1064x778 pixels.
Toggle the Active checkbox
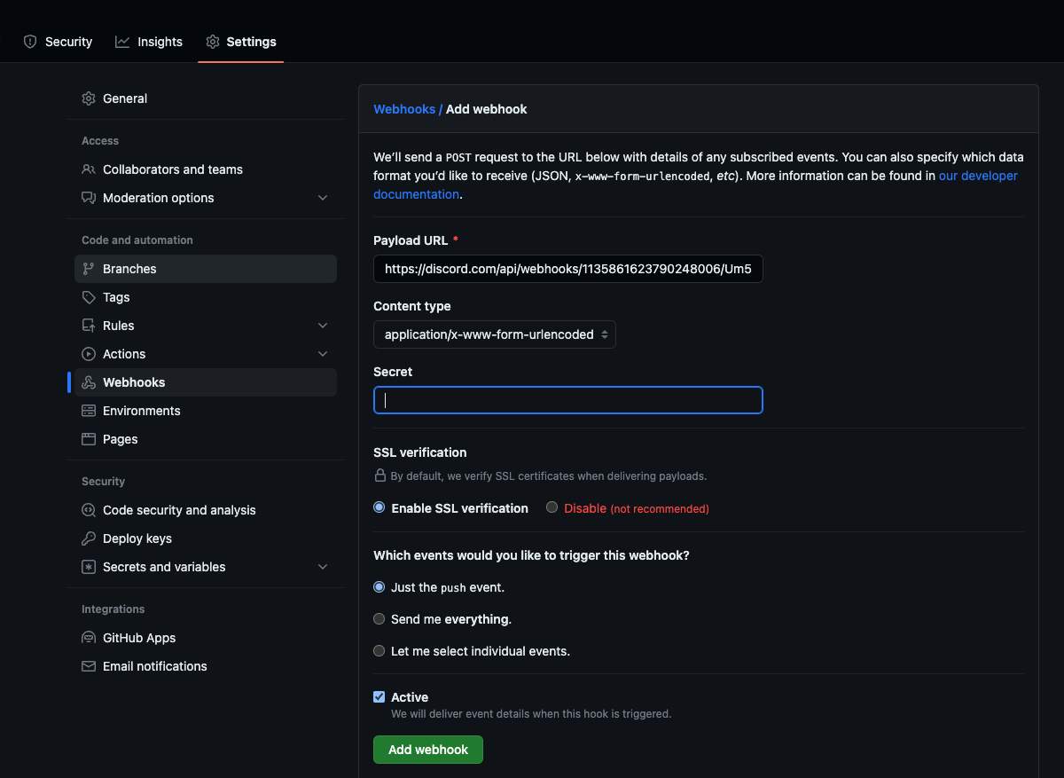click(x=379, y=697)
